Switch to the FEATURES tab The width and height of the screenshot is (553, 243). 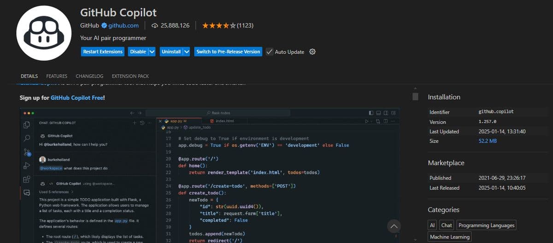[57, 76]
